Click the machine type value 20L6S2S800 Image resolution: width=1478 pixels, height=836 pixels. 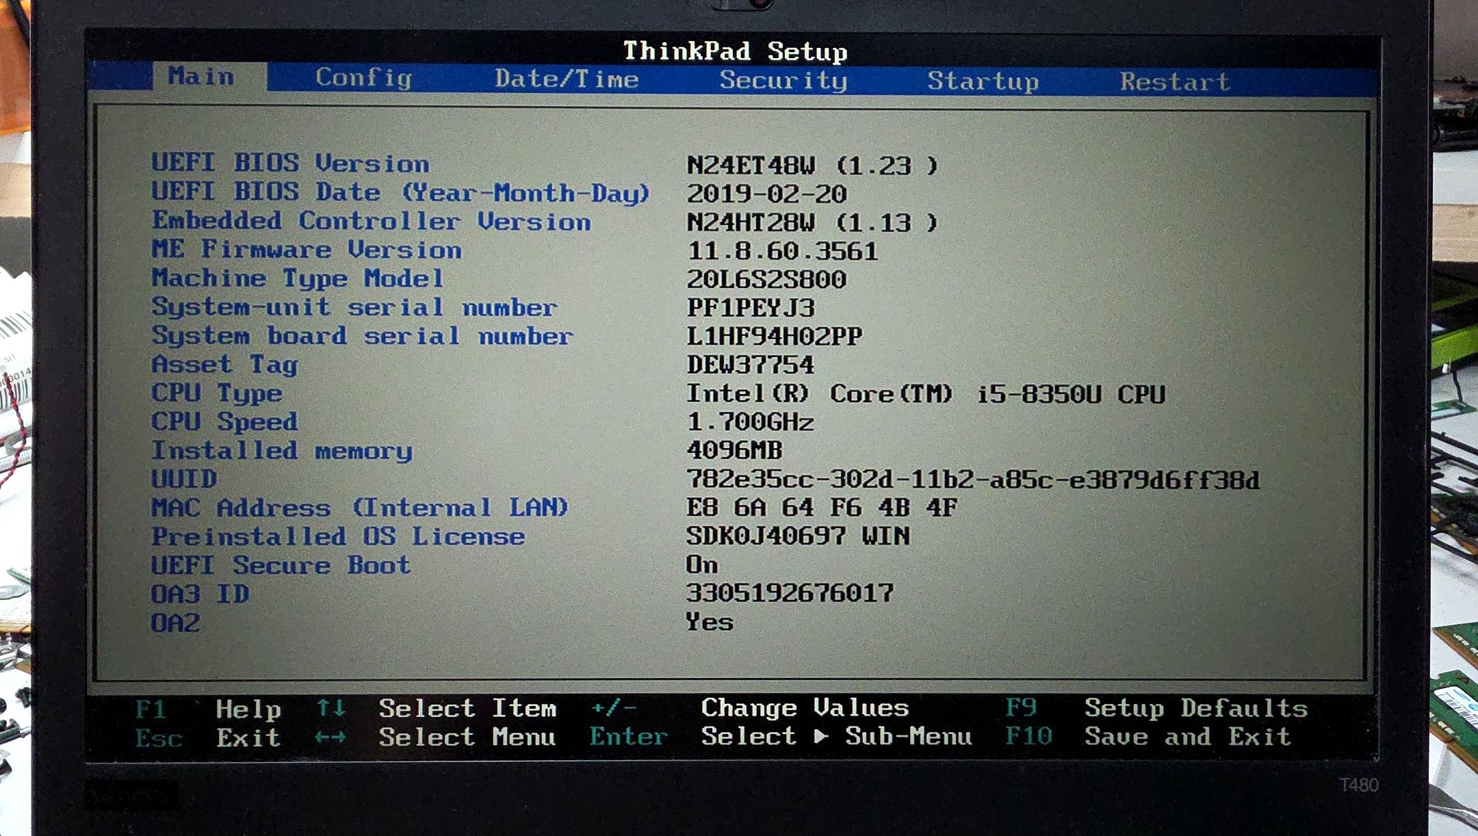point(766,280)
